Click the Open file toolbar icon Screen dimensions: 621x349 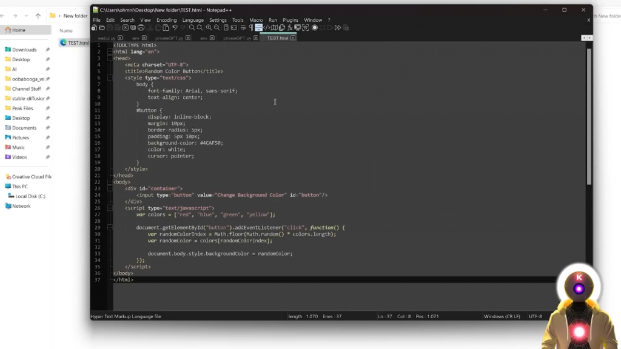point(102,28)
